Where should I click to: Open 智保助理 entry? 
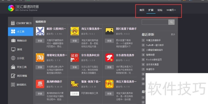click(150, 55)
